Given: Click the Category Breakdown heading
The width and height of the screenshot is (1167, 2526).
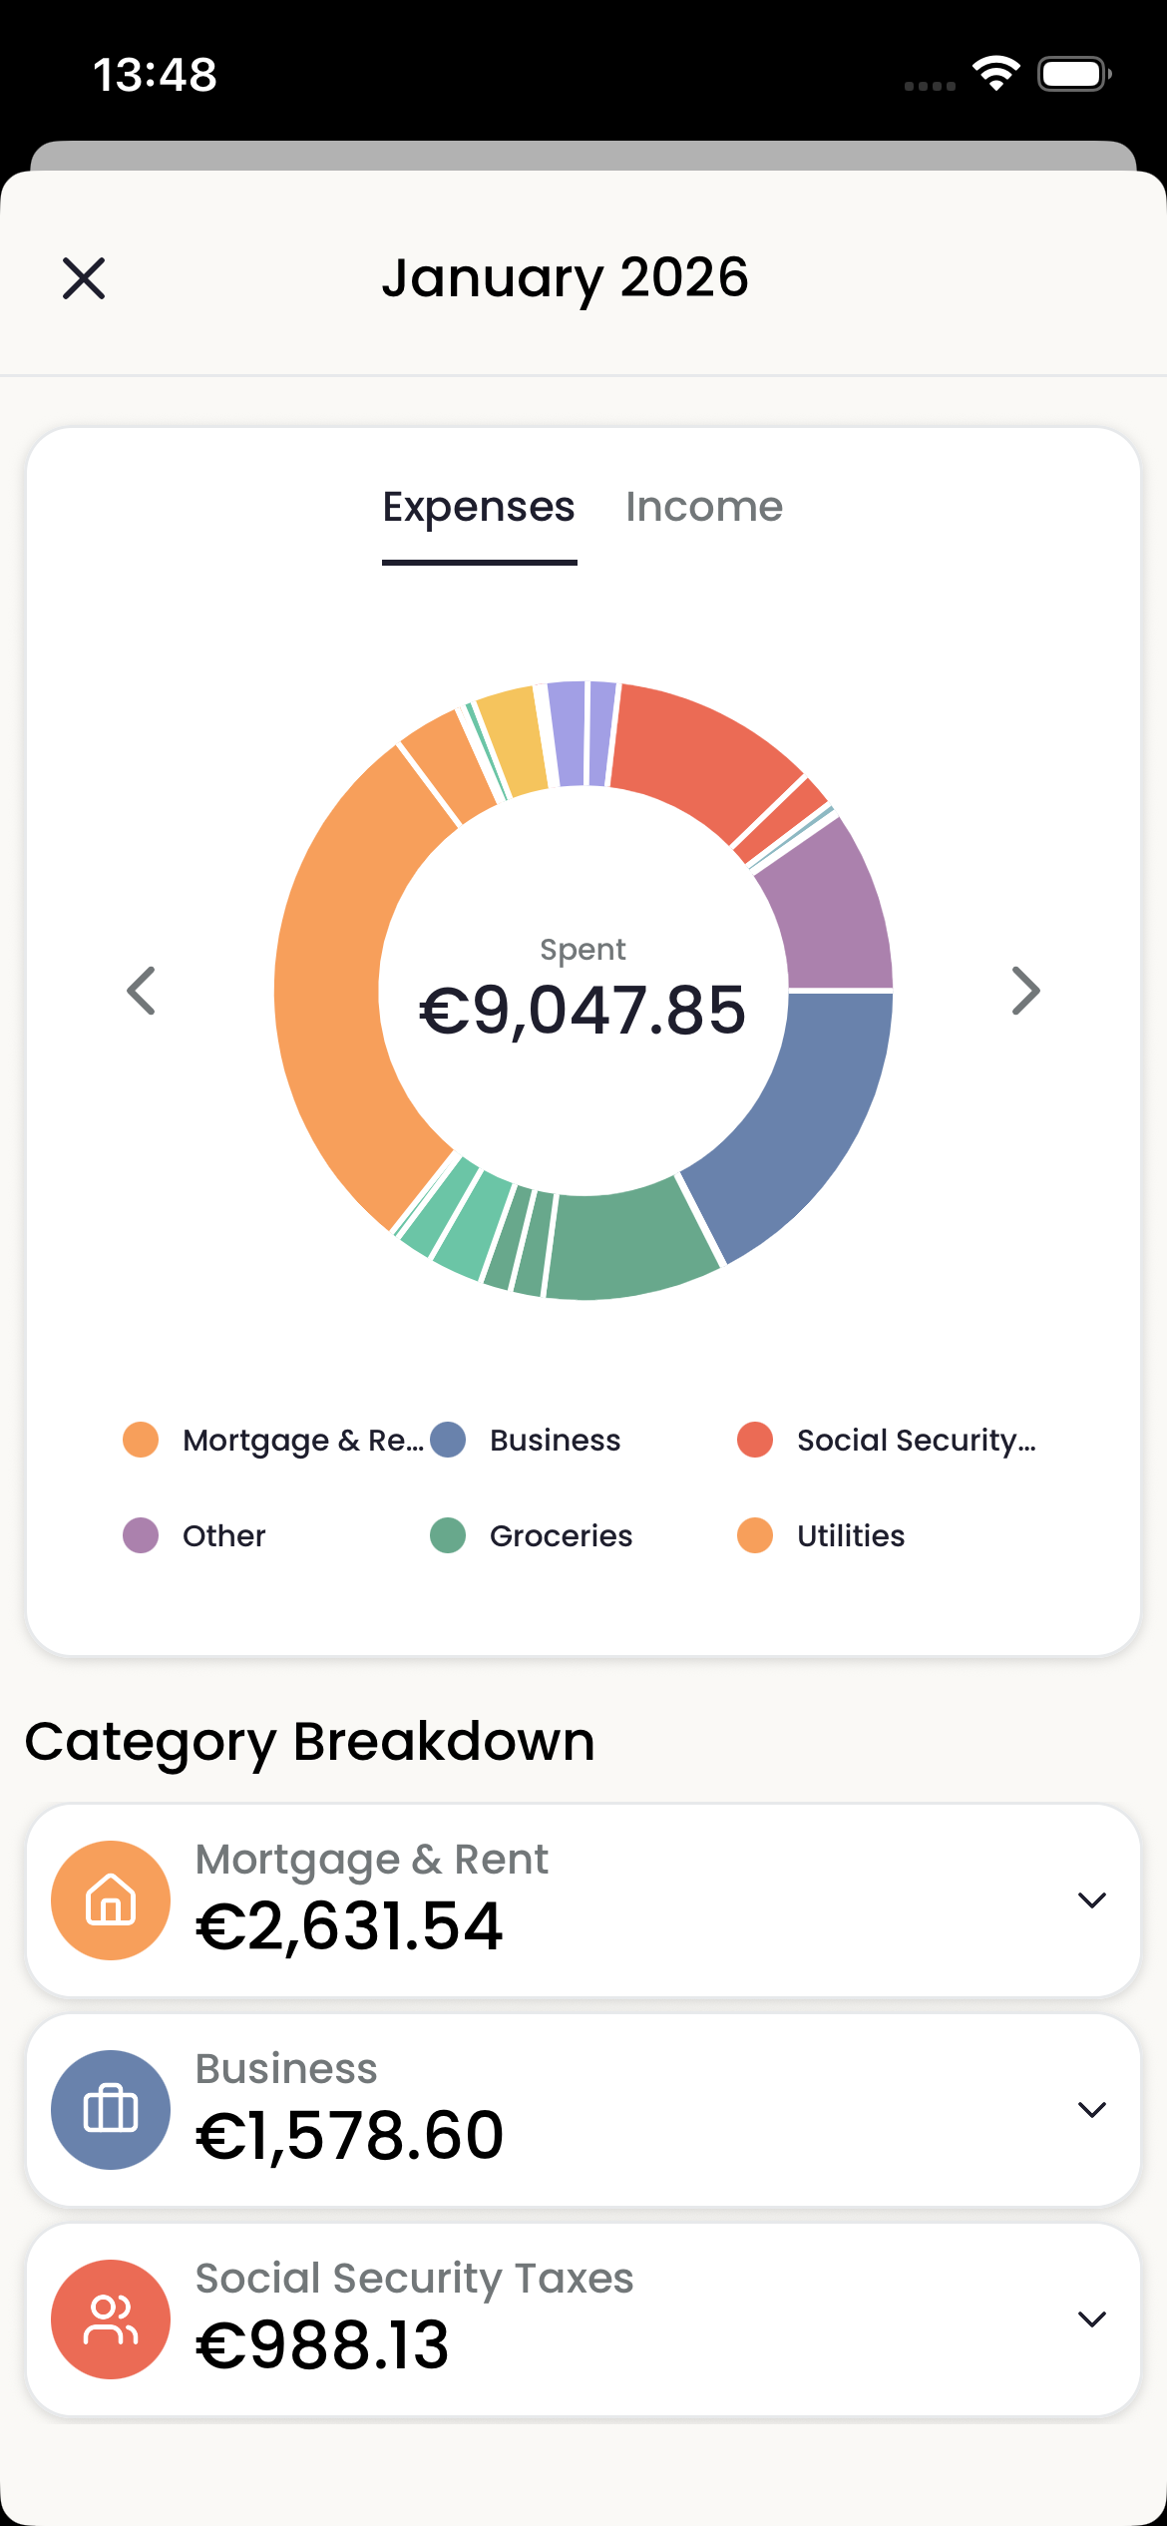Looking at the screenshot, I should pos(310,1738).
